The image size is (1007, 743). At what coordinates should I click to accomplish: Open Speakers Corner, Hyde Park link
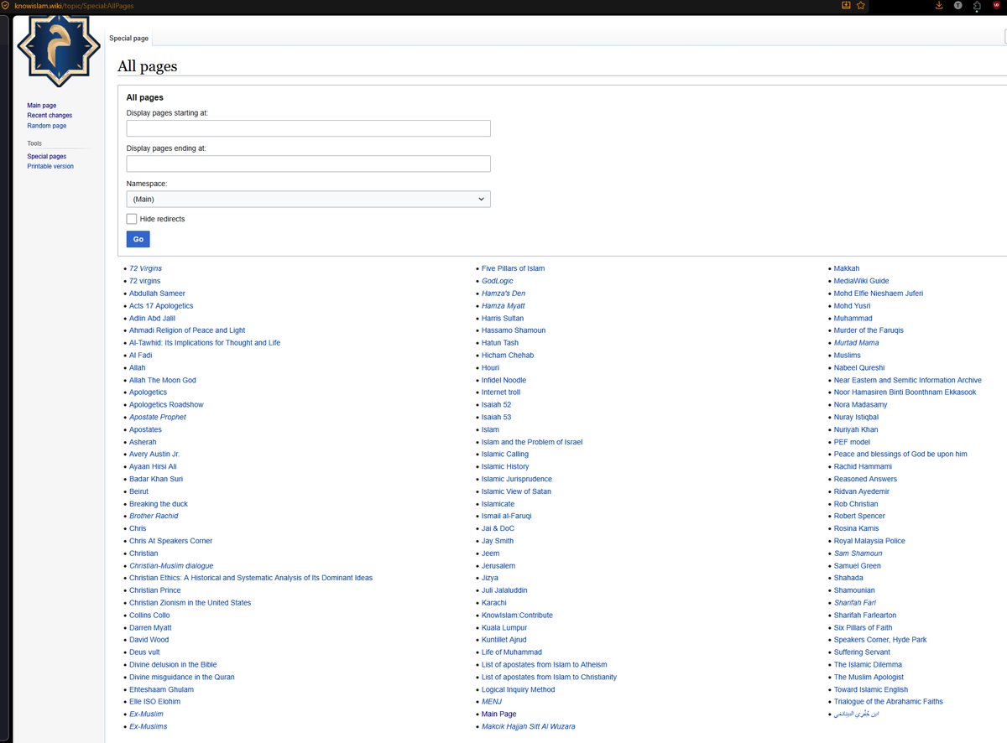(x=880, y=640)
